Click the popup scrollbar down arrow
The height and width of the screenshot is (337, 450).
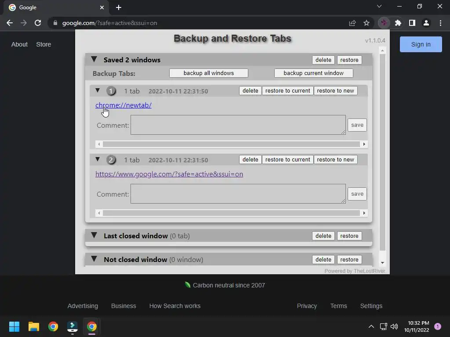383,263
